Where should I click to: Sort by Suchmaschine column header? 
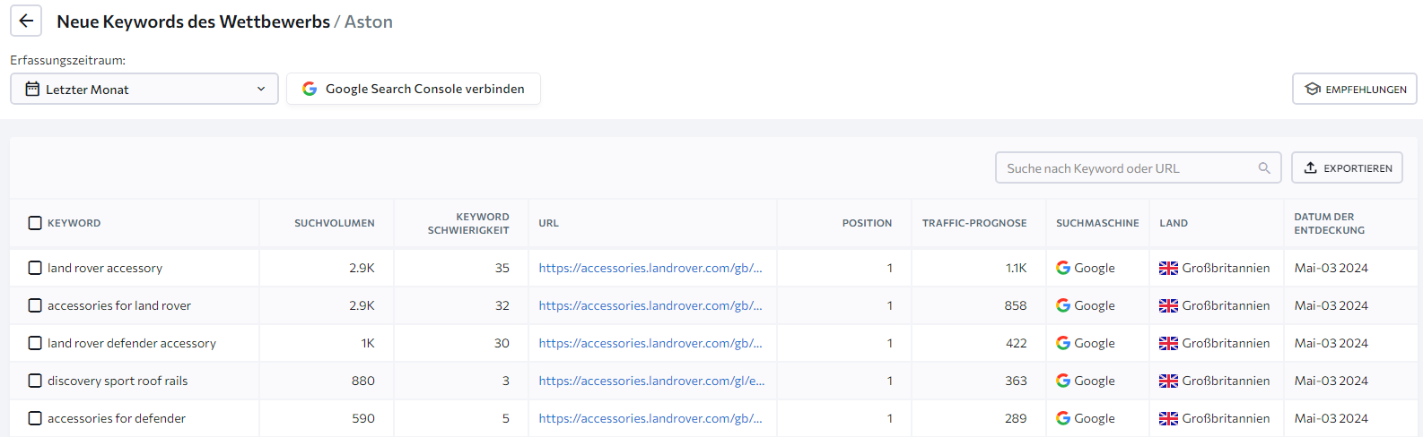coord(1097,223)
